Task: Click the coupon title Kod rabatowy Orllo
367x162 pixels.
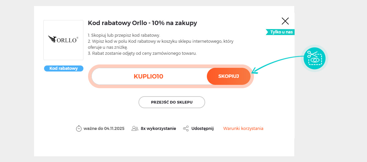Action: tap(142, 23)
